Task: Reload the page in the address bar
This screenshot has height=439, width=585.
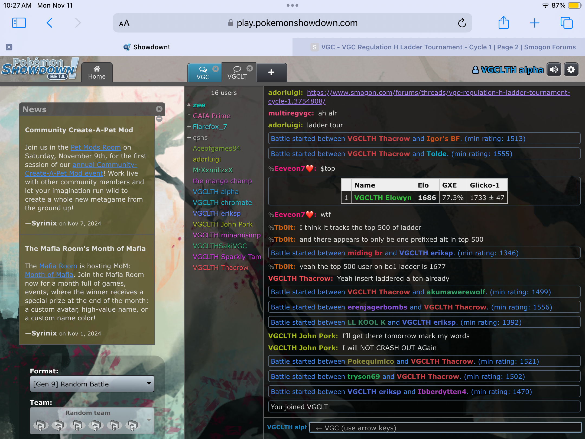Action: click(462, 23)
